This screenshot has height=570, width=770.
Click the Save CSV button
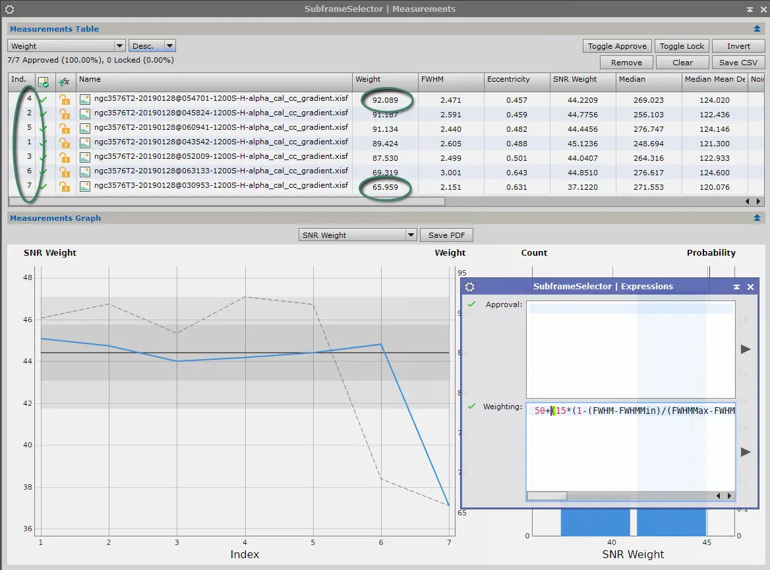click(738, 63)
